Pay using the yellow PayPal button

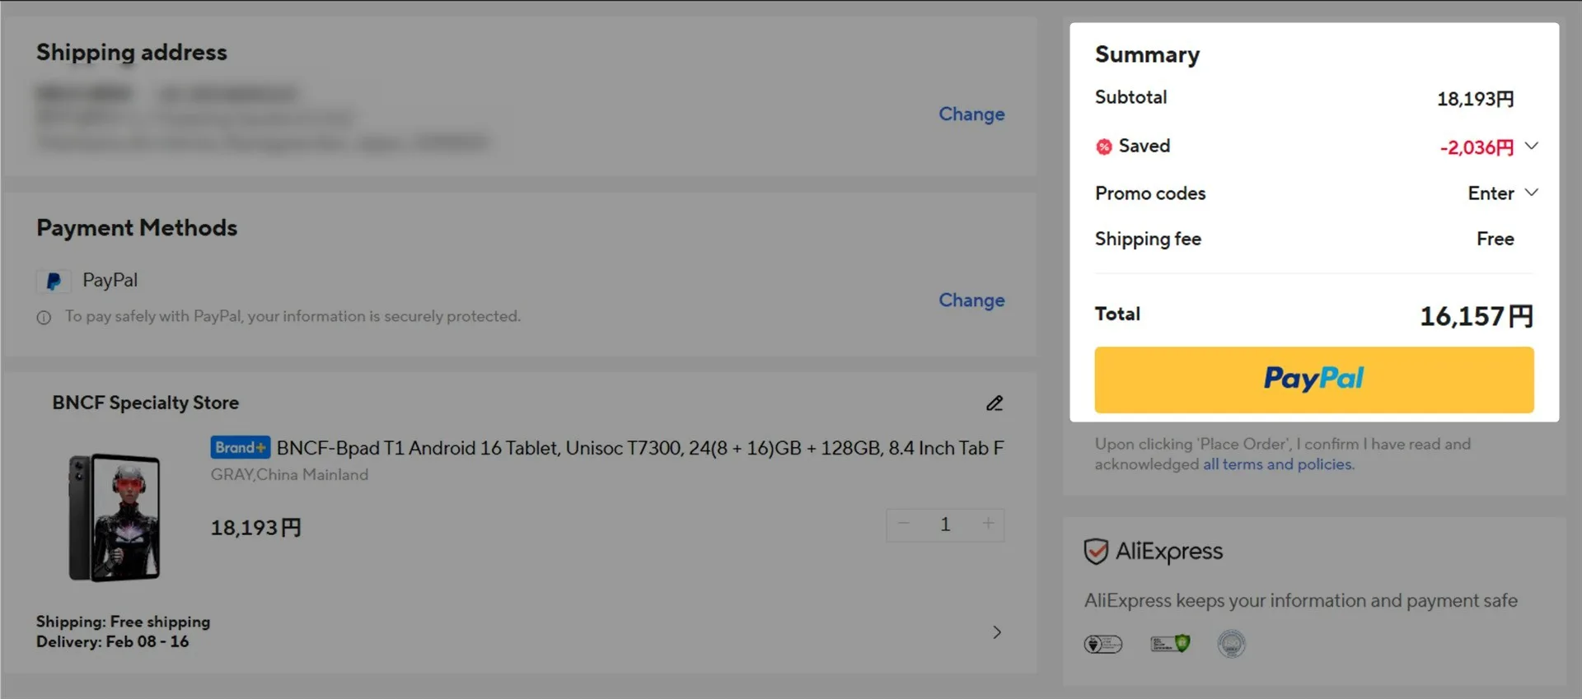1313,380
